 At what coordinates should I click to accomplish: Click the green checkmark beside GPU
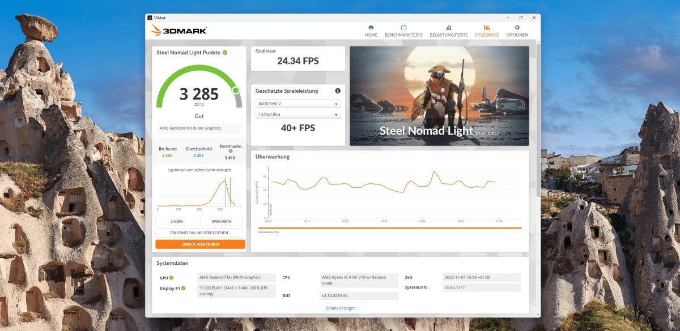point(171,277)
